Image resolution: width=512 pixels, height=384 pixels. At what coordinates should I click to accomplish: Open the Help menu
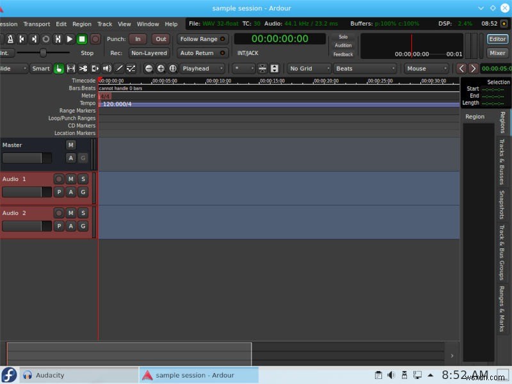click(x=171, y=24)
